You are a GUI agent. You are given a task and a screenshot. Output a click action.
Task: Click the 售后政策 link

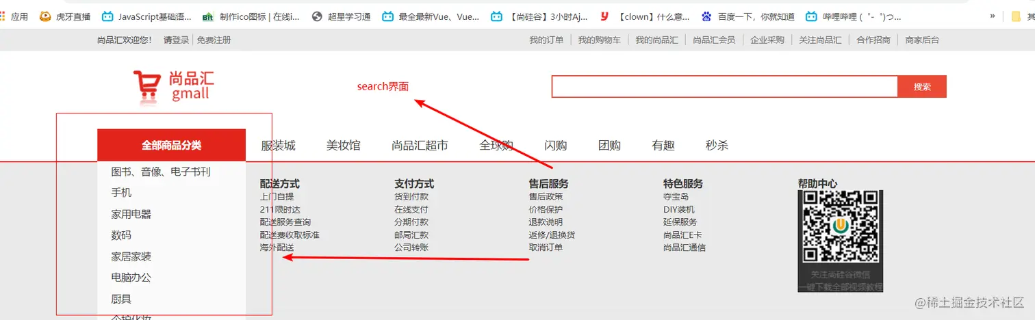(x=546, y=197)
